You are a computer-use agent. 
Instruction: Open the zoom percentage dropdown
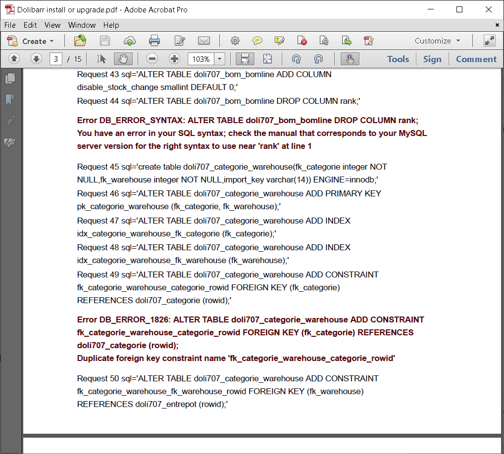click(x=220, y=59)
